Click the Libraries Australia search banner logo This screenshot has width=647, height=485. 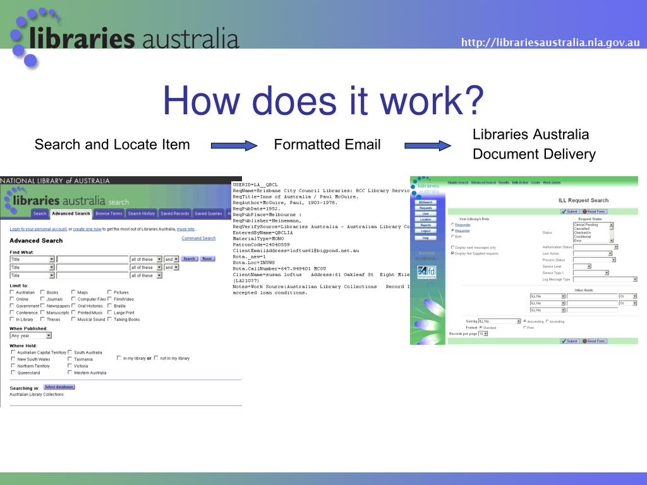coord(66,200)
